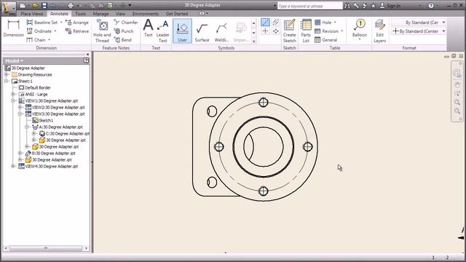Insert a General table
The image size is (466, 262).
[x=325, y=39]
